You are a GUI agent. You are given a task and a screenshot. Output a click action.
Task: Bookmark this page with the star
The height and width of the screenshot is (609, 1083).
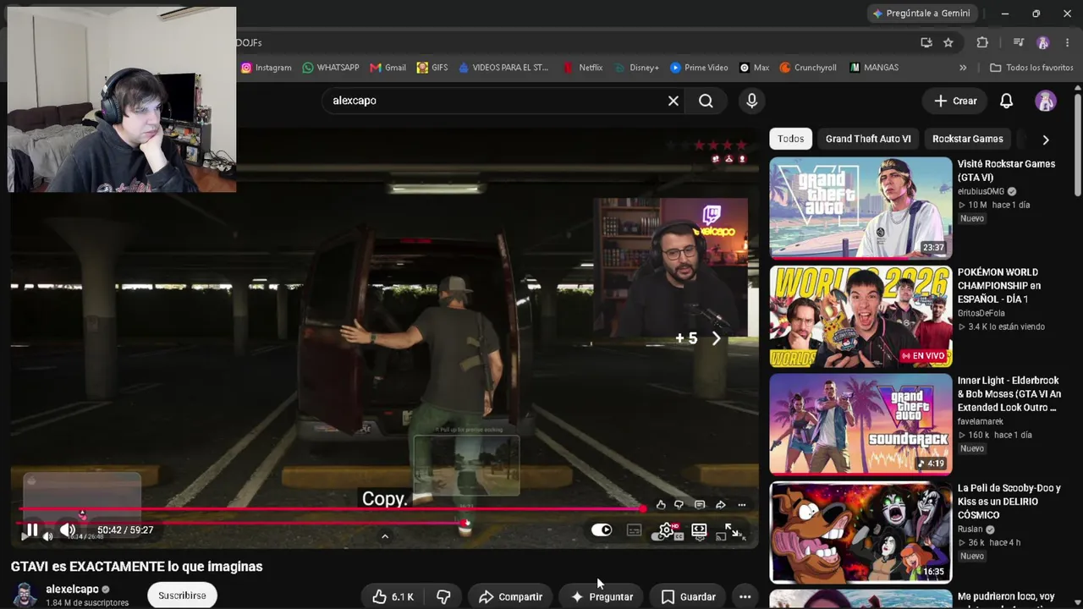pos(948,42)
